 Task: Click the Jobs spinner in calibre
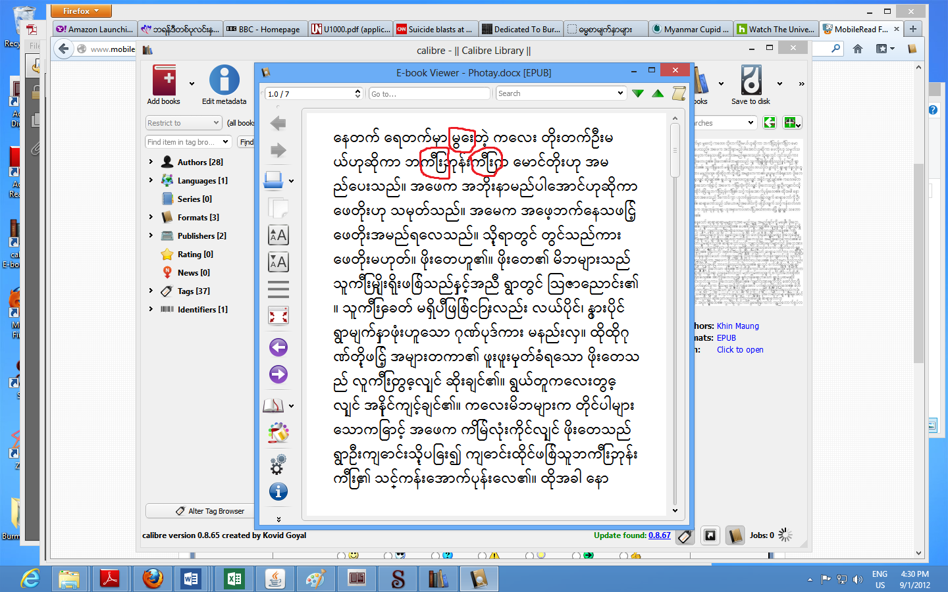point(785,535)
